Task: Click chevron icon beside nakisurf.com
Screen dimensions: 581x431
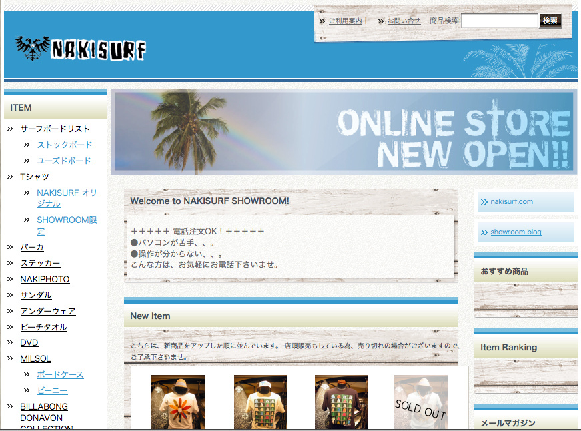Action: [484, 202]
